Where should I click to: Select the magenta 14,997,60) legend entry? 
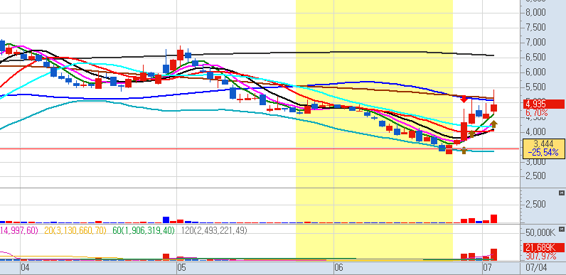coord(18,230)
